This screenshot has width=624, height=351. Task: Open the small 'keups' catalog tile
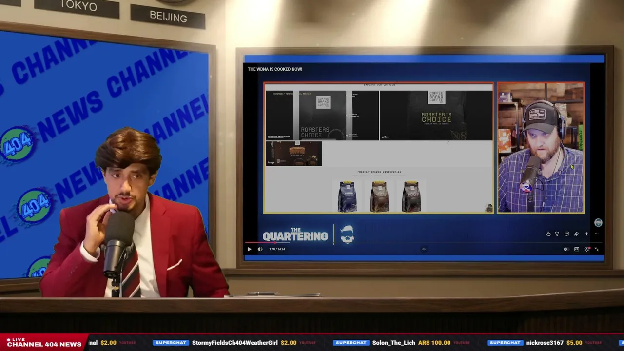click(294, 154)
